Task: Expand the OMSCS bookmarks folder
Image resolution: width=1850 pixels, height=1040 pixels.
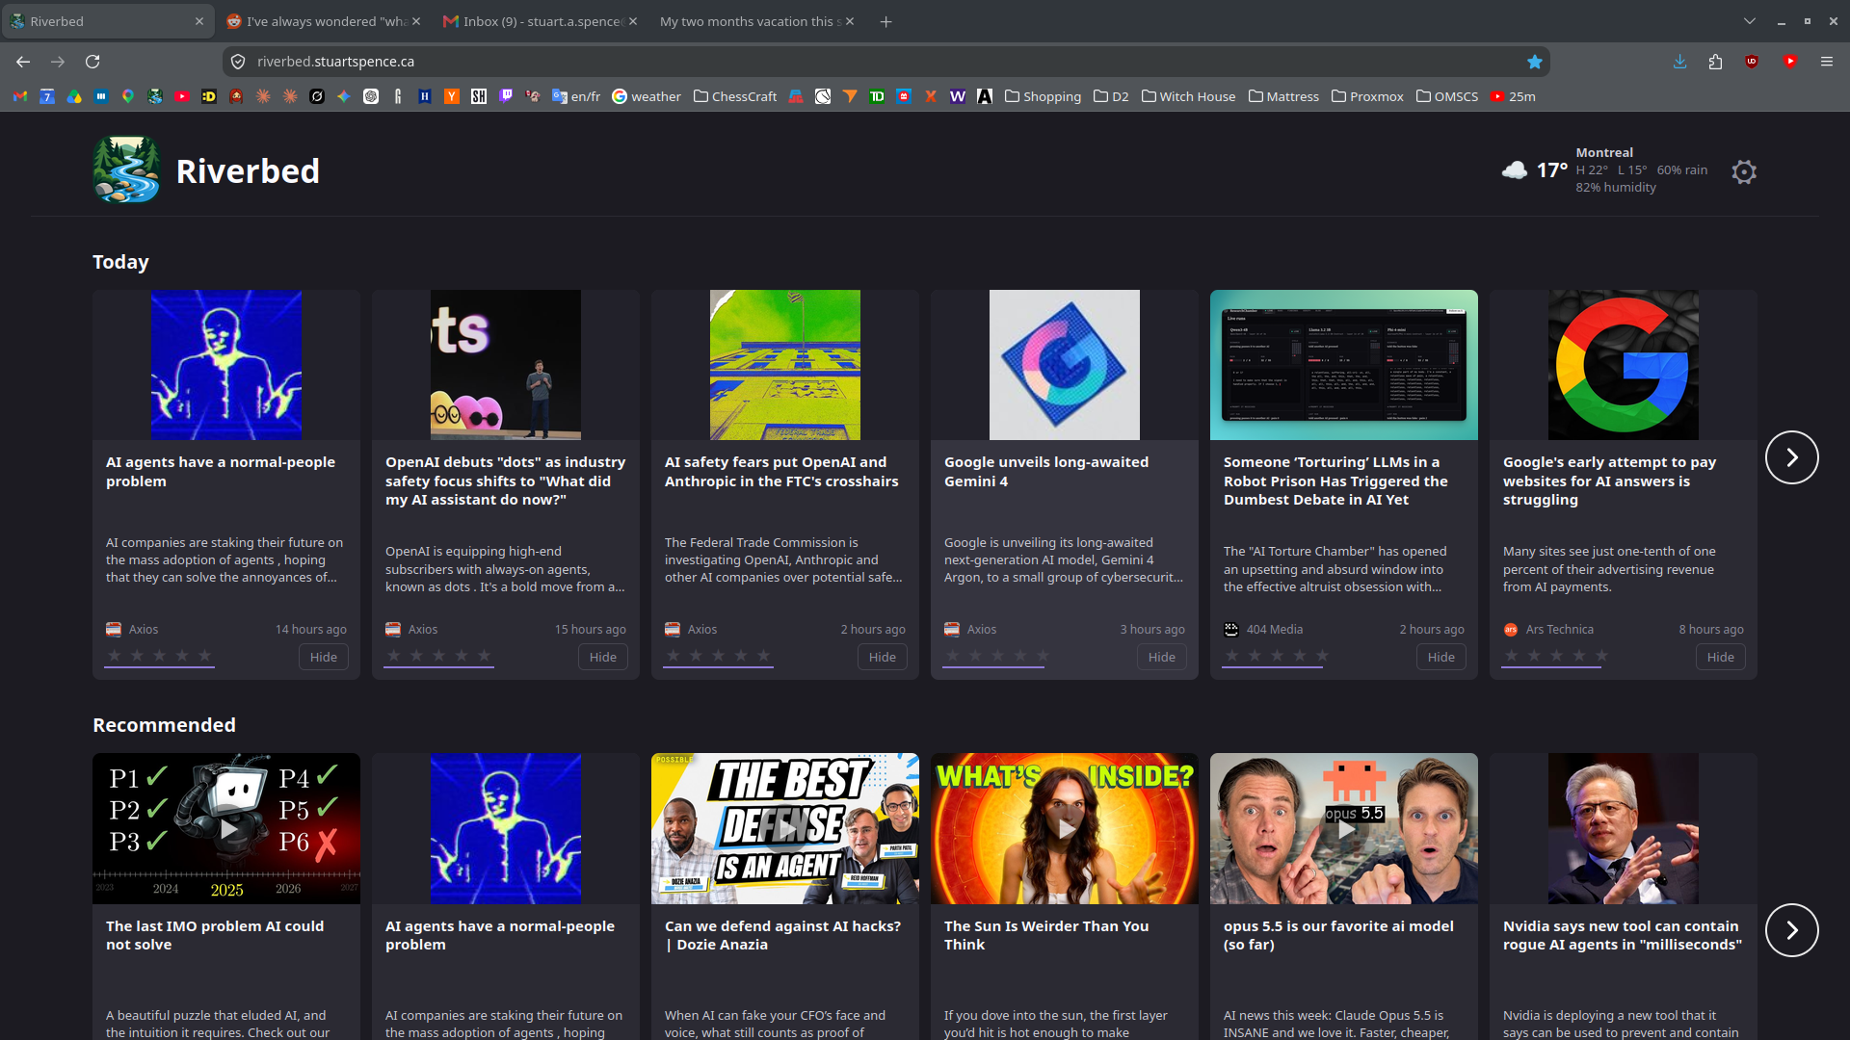Action: (x=1447, y=96)
